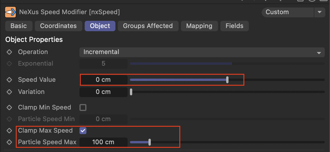Click the Variation input field

click(x=103, y=92)
